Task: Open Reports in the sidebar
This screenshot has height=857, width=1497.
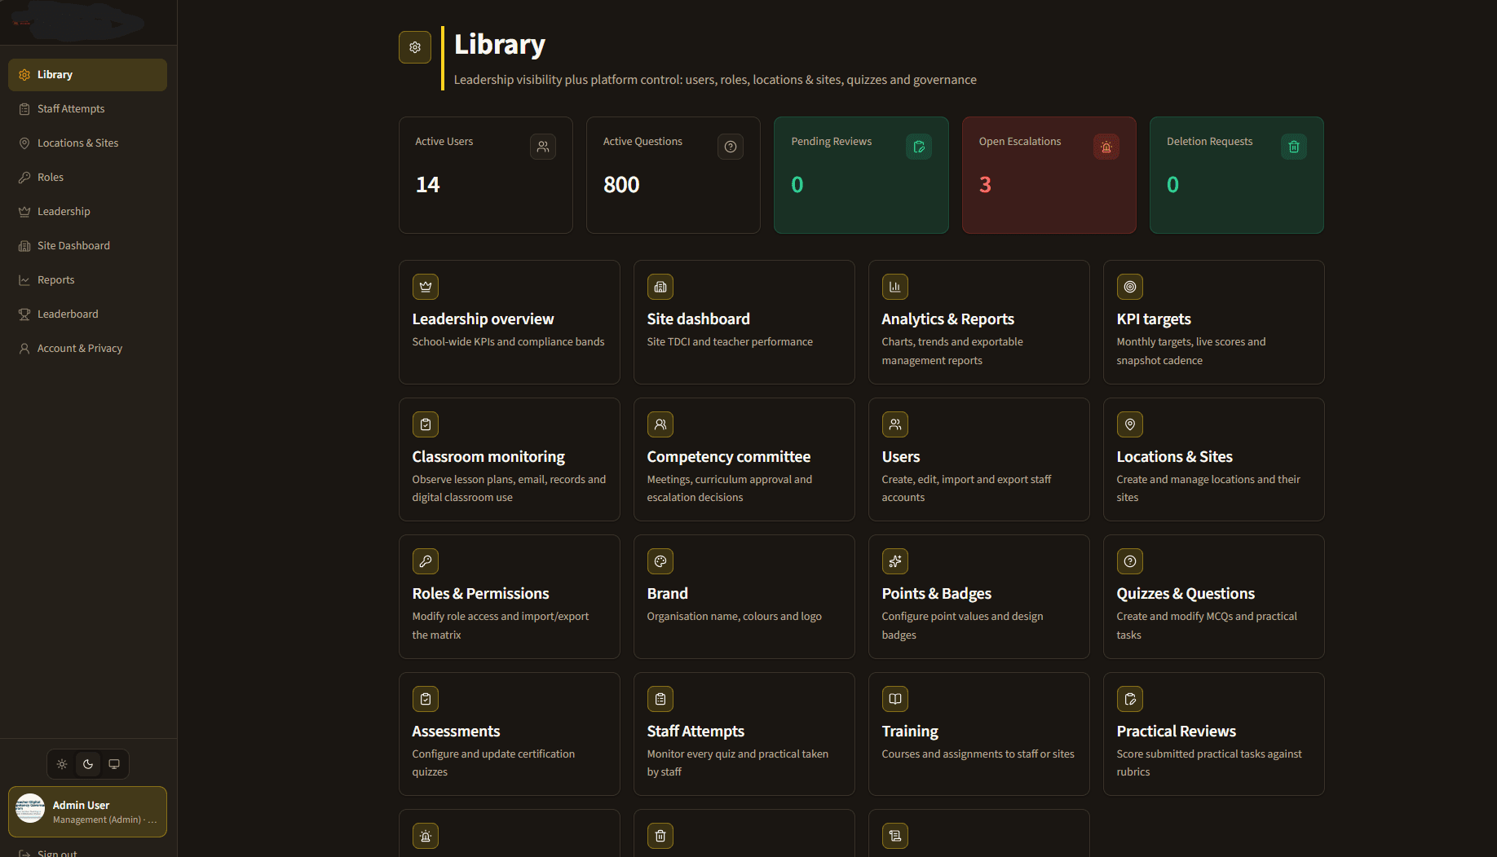Action: 87,279
